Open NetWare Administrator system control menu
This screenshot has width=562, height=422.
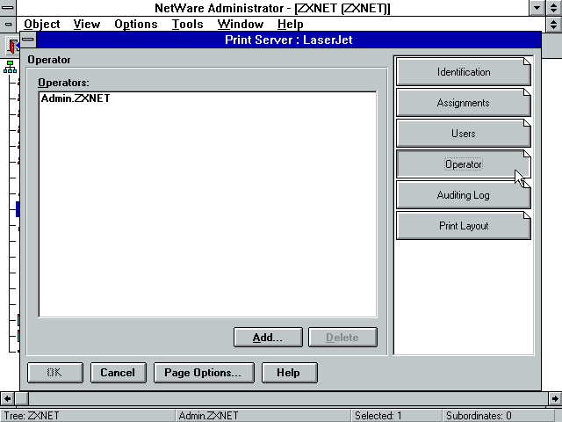click(x=8, y=8)
